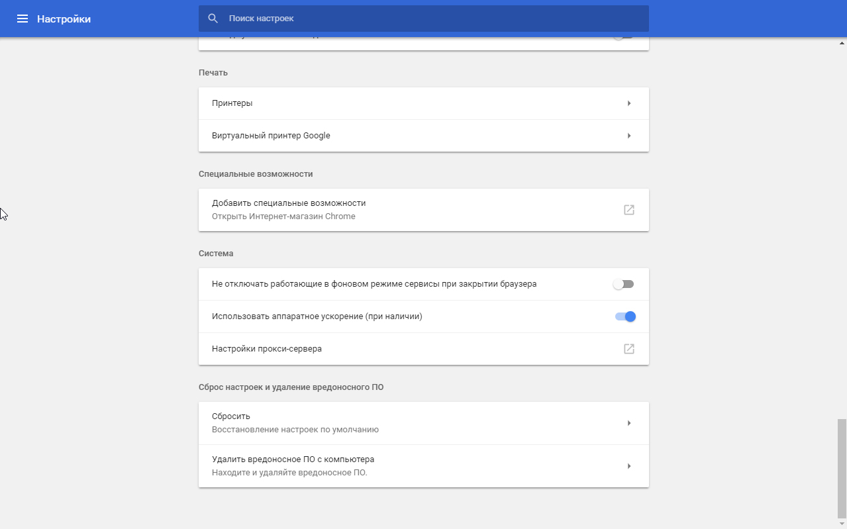
Task: Click 'Восстановление настроек по умолчанию' text
Action: pyautogui.click(x=295, y=430)
